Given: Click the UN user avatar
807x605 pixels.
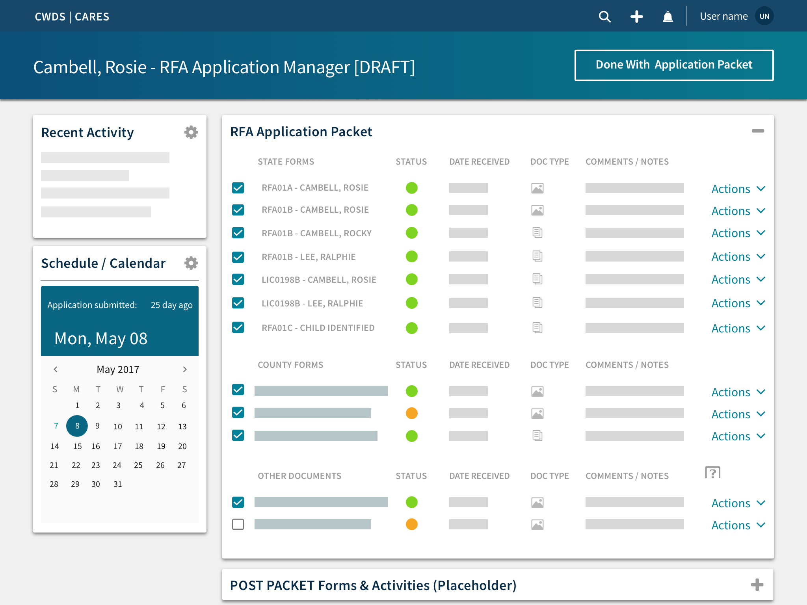Looking at the screenshot, I should [764, 17].
